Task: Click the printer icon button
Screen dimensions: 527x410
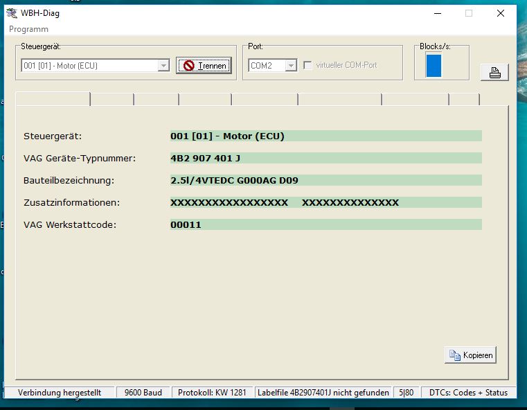Action: pyautogui.click(x=494, y=73)
